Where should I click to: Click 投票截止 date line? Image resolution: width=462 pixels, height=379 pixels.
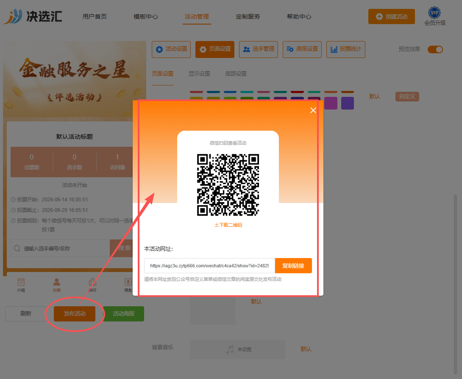point(50,210)
